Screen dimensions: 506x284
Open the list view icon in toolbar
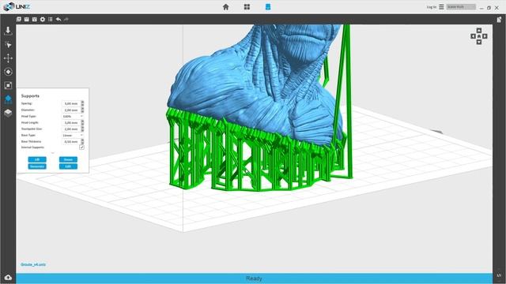click(51, 19)
